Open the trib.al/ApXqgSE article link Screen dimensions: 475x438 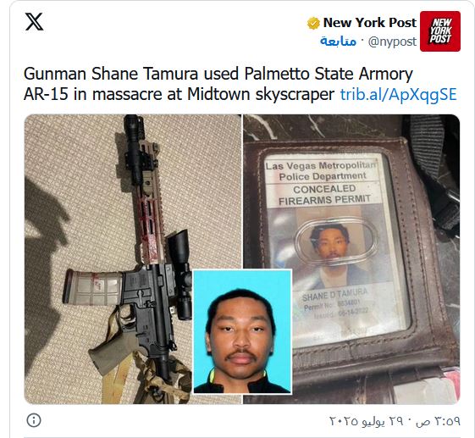[x=398, y=94]
